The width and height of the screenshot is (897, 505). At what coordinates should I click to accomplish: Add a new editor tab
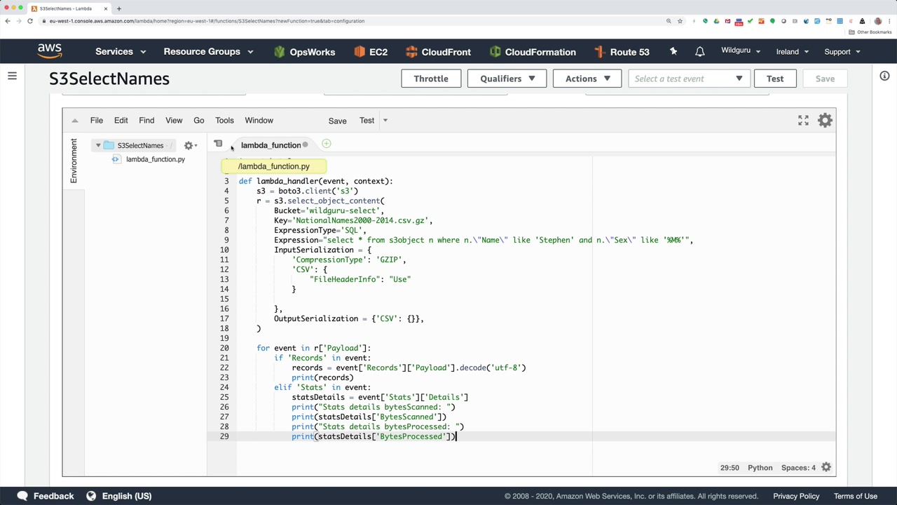(x=326, y=144)
